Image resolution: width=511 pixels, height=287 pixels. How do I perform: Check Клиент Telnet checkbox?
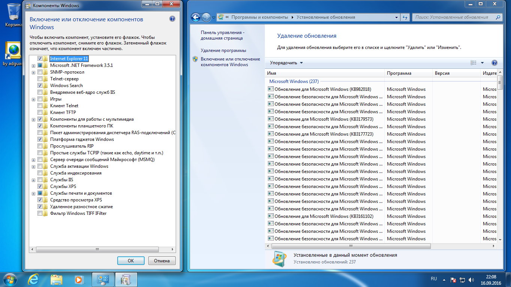(x=40, y=106)
